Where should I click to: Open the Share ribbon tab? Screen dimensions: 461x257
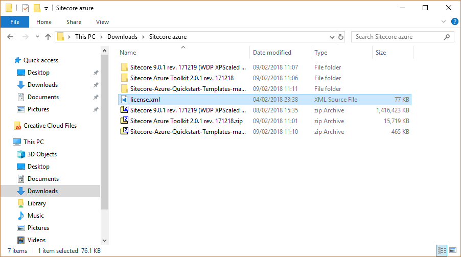(x=74, y=22)
